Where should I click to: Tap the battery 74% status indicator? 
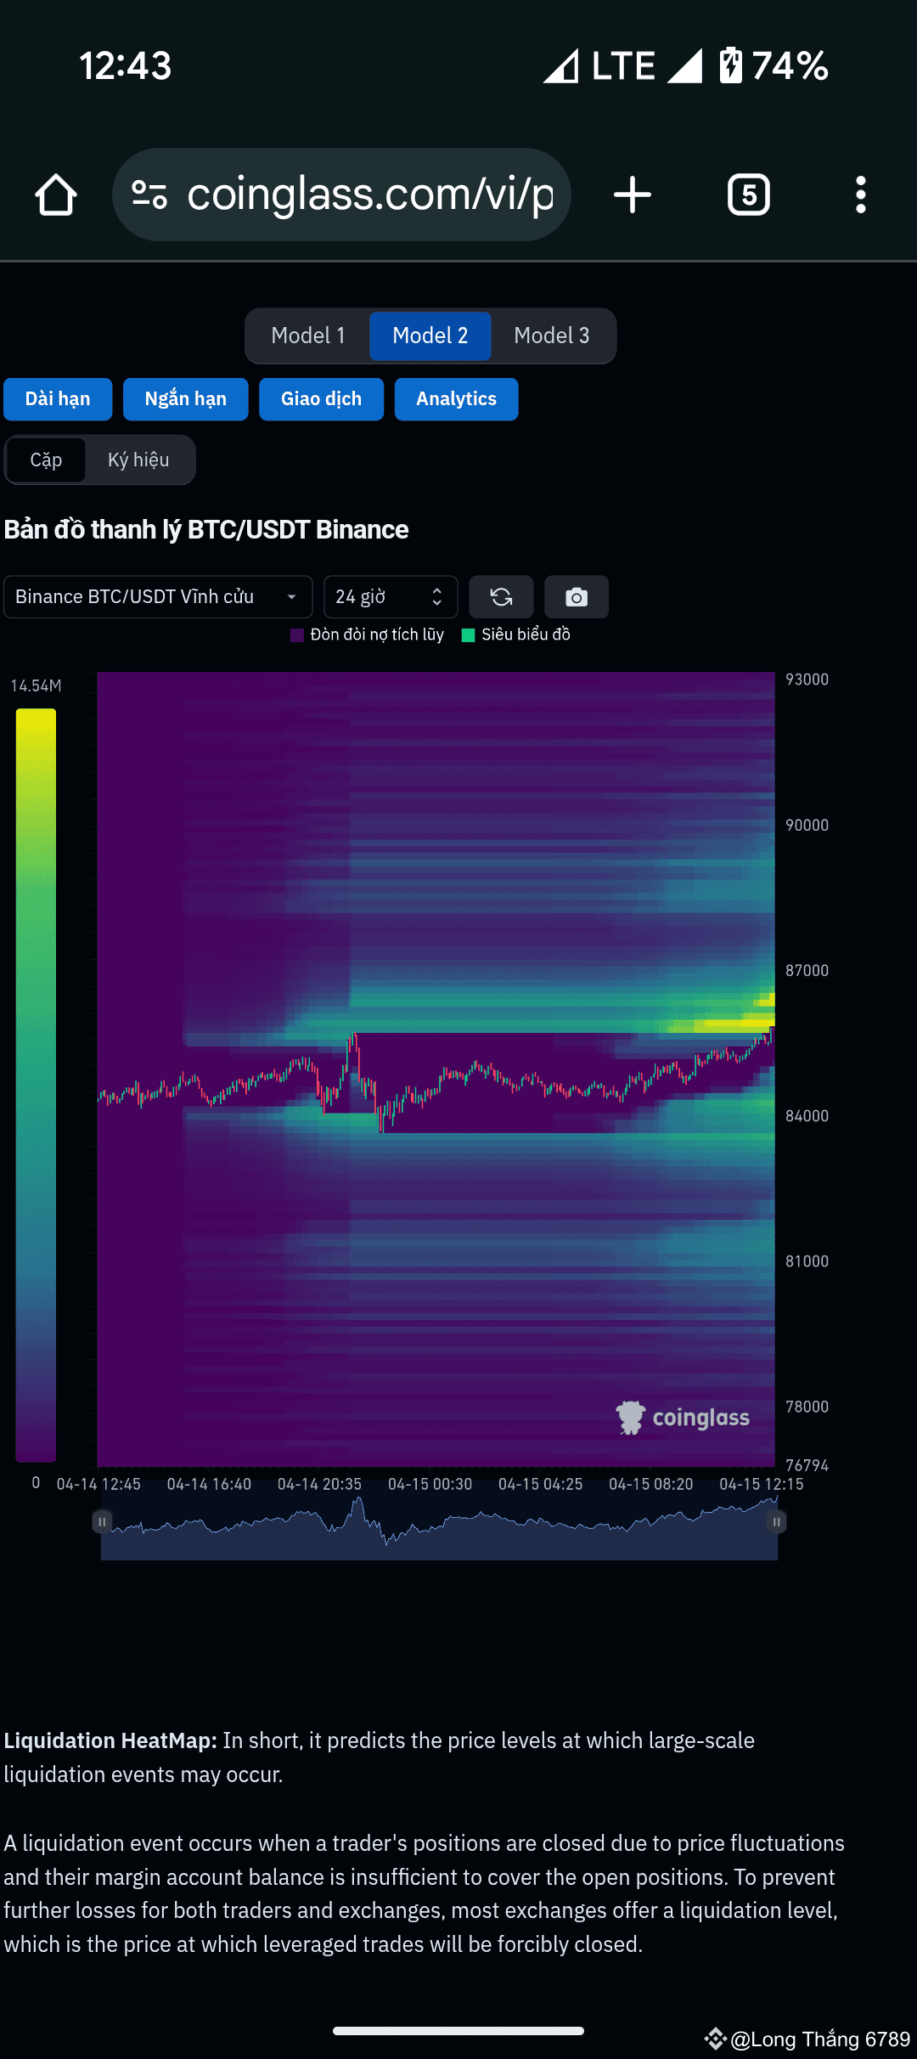[774, 65]
